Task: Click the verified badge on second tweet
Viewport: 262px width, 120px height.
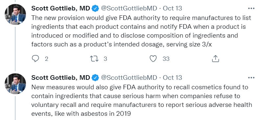Action: pos(95,78)
